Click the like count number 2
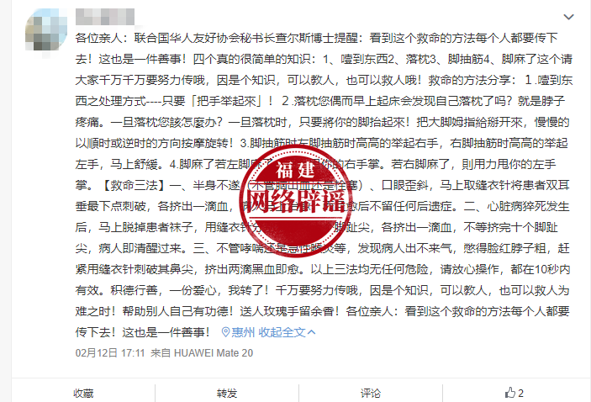 click(x=520, y=394)
